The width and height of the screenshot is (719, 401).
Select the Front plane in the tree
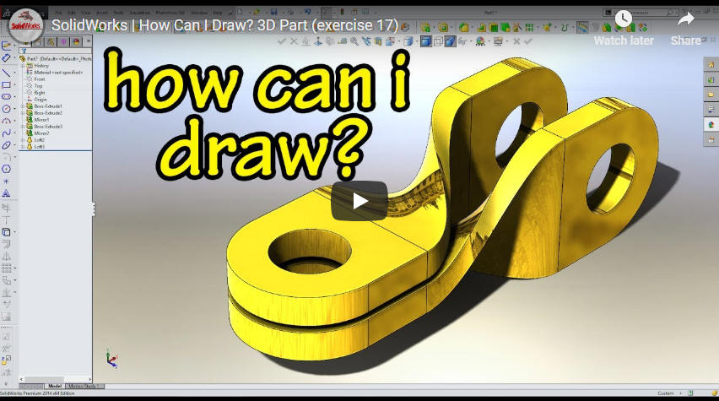tap(35, 79)
